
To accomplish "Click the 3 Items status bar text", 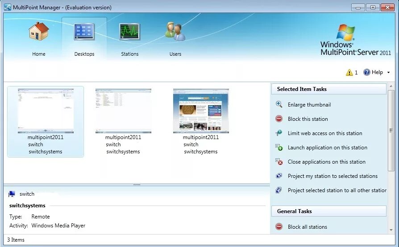I will click(x=16, y=239).
